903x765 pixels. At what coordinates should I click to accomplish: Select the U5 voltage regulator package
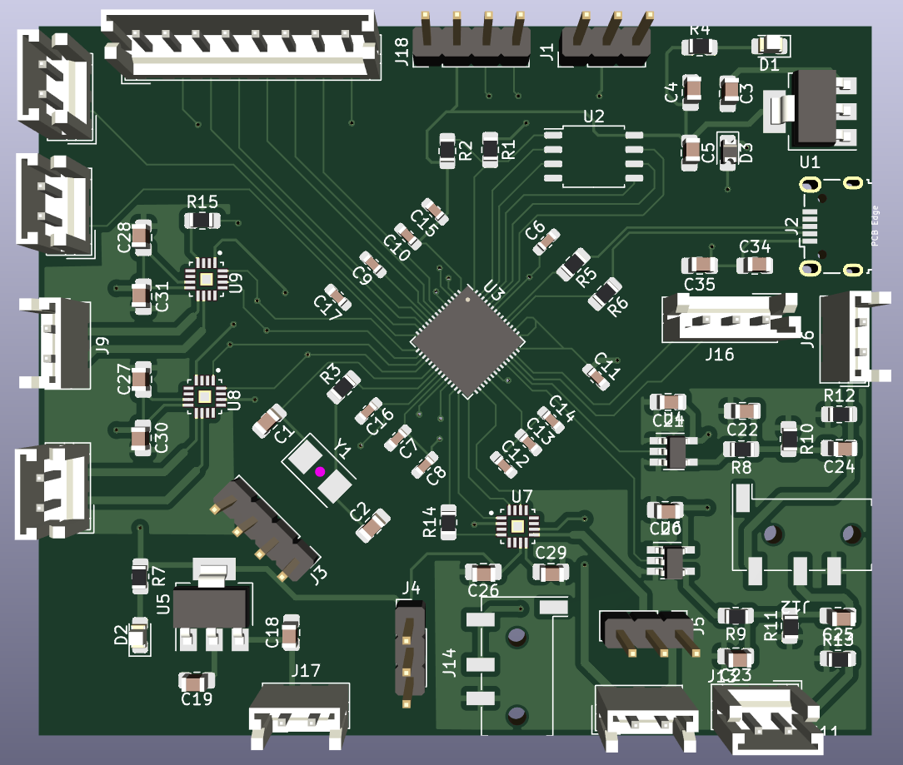click(x=212, y=604)
